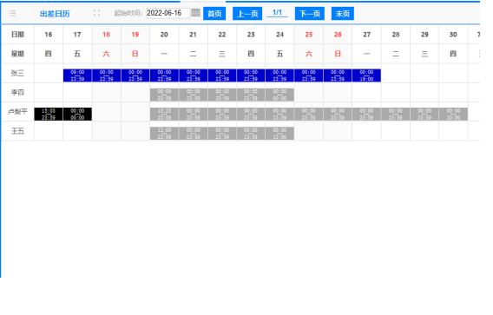Edit the start date field 2022-06-16

coord(168,13)
